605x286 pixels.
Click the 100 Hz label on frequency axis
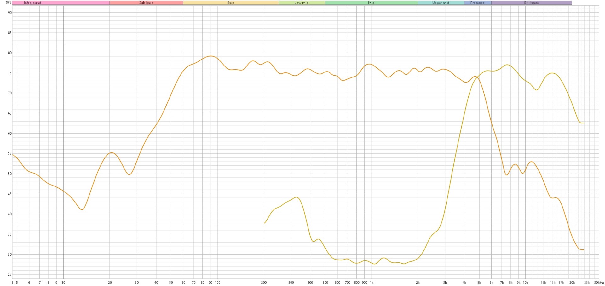point(217,283)
